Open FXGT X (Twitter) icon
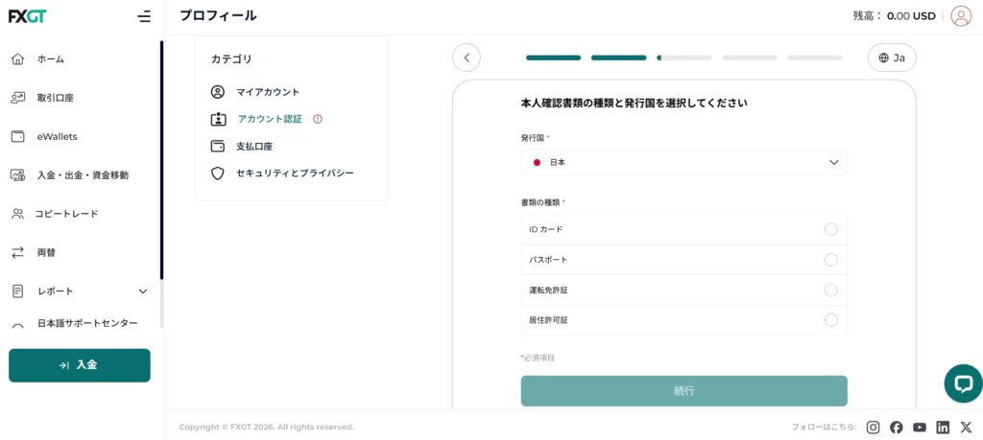 (x=966, y=428)
